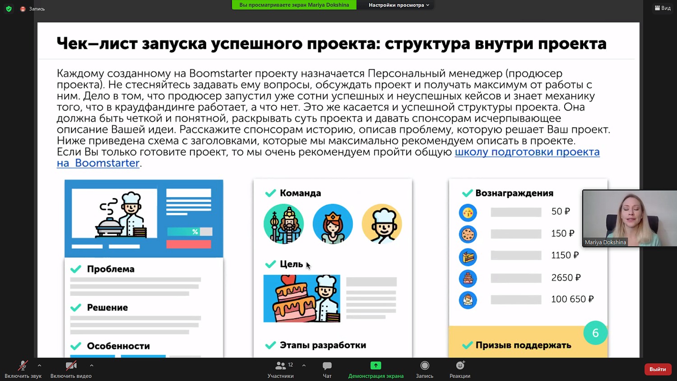Toggle the Вид view mode control
Image resolution: width=677 pixels, height=381 pixels.
click(662, 8)
